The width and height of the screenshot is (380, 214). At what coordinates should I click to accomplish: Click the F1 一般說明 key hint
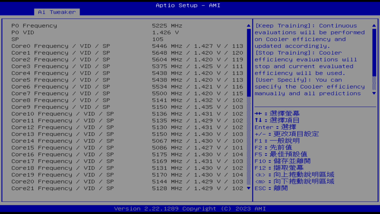coord(277,141)
